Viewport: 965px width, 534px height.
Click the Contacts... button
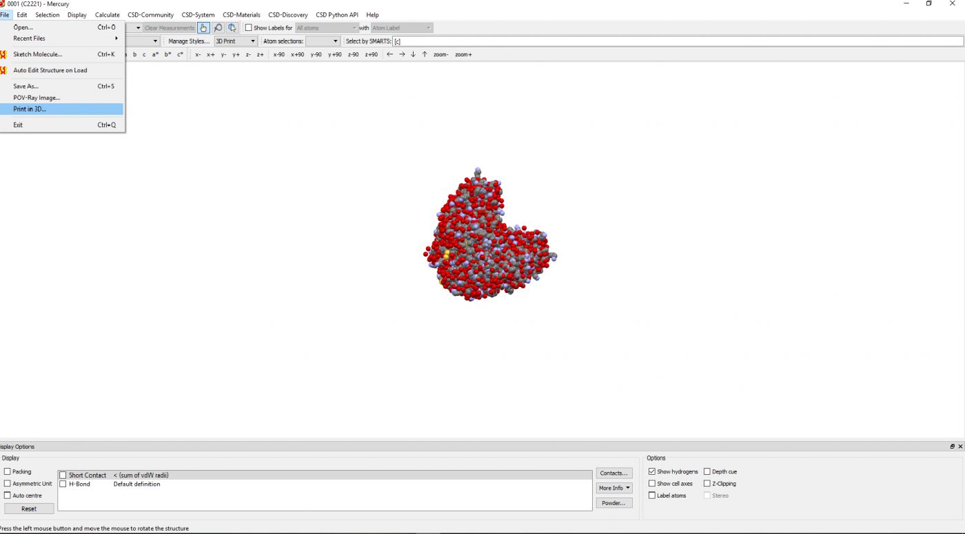tap(613, 473)
